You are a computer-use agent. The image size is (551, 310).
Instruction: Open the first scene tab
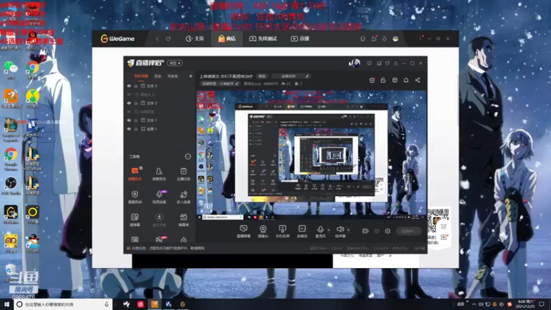[141, 76]
